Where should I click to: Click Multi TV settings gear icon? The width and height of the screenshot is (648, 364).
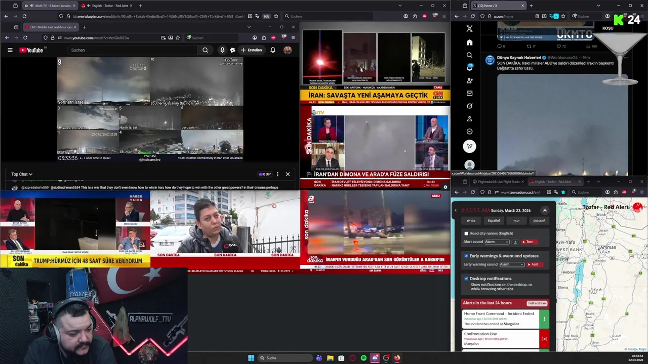click(x=445, y=187)
